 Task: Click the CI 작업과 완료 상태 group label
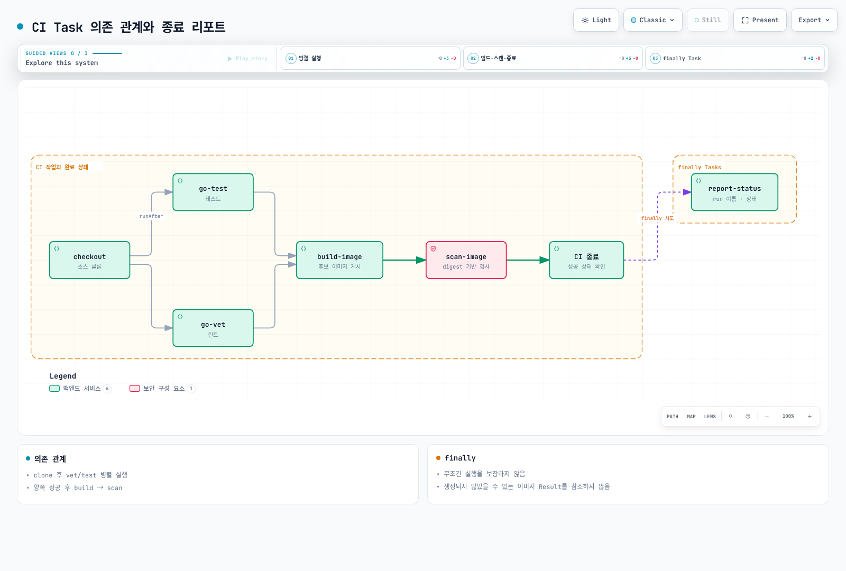coord(62,167)
